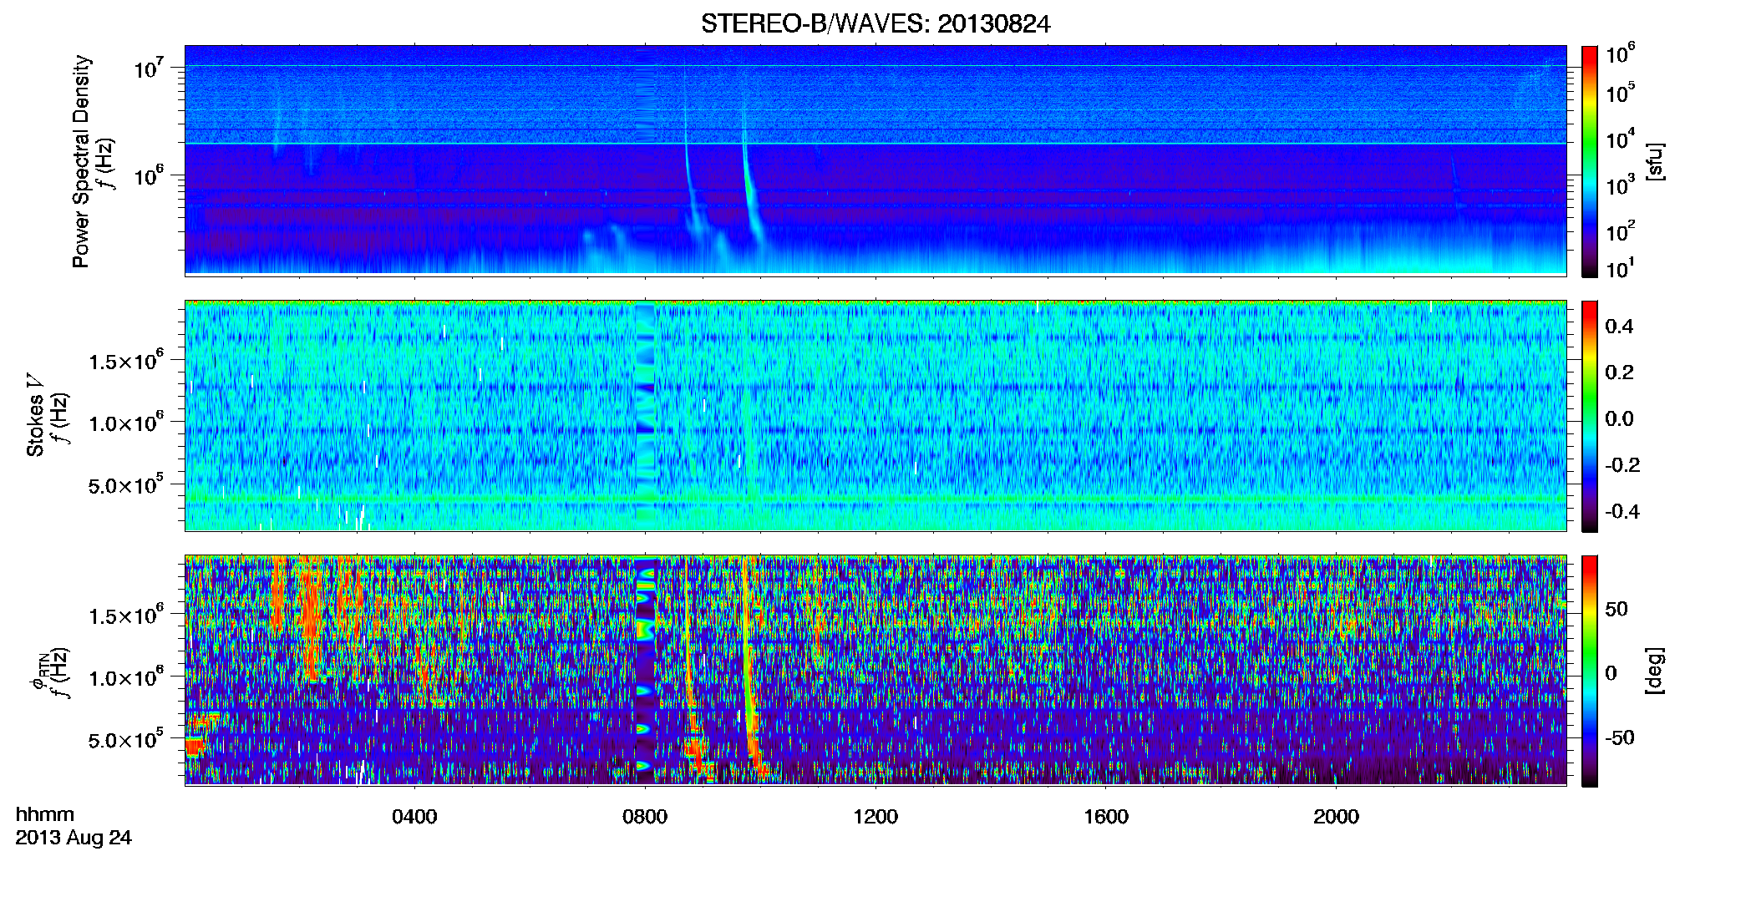Click the sfu power spectral density colorbar
Screen dimensions: 1751x902
pos(1589,161)
